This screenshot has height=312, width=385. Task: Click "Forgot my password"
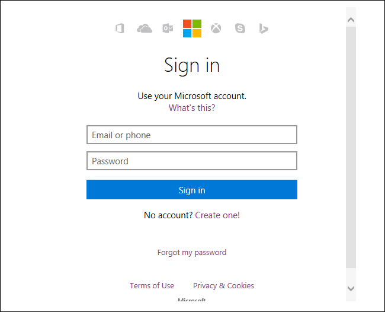[x=192, y=252]
